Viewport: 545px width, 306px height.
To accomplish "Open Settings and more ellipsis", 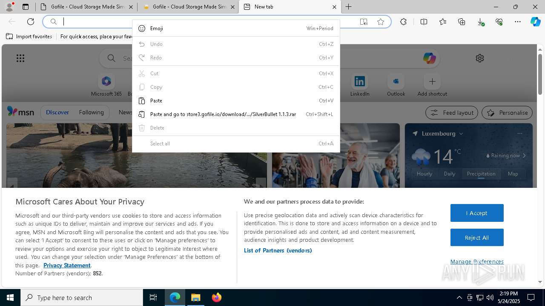I will 518,22.
